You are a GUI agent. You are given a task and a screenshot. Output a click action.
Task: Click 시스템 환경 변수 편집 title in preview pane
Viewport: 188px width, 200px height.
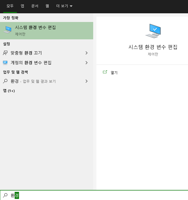click(153, 47)
